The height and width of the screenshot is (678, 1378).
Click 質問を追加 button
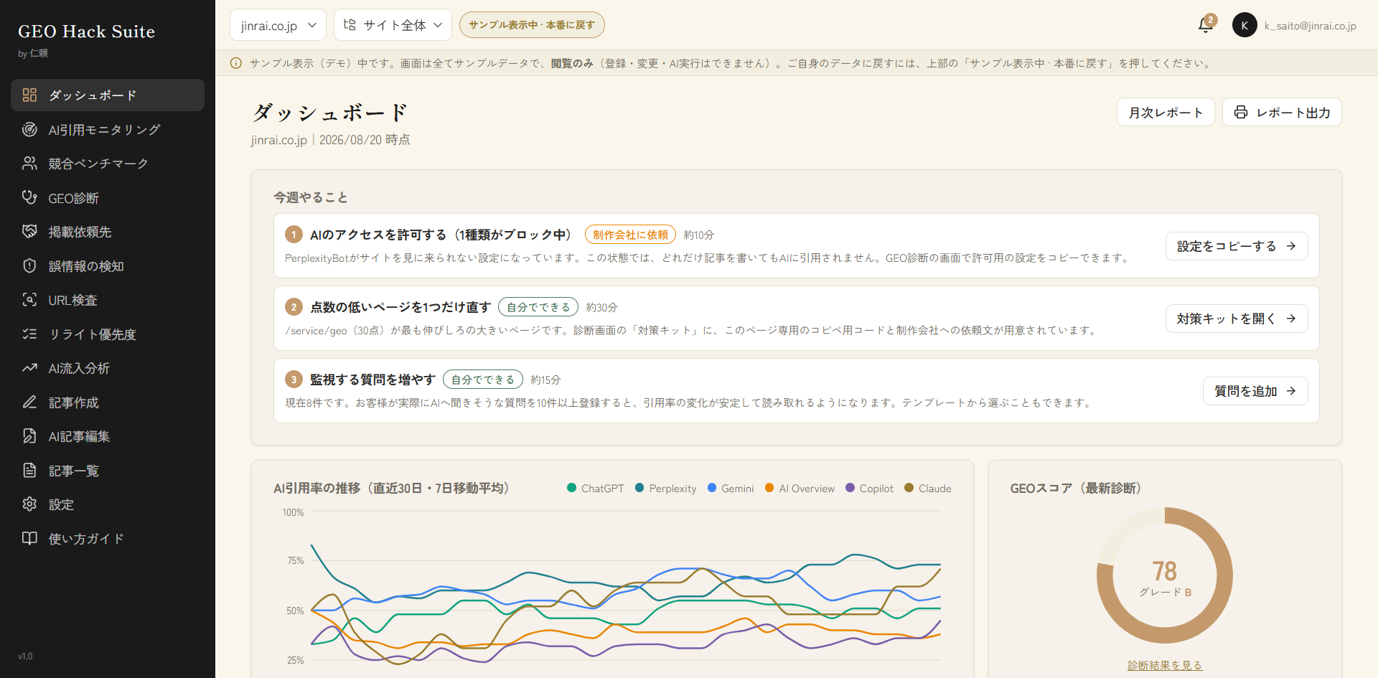pos(1255,391)
